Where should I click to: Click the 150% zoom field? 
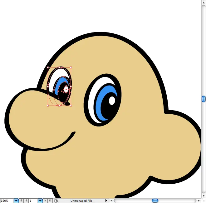[7, 201]
